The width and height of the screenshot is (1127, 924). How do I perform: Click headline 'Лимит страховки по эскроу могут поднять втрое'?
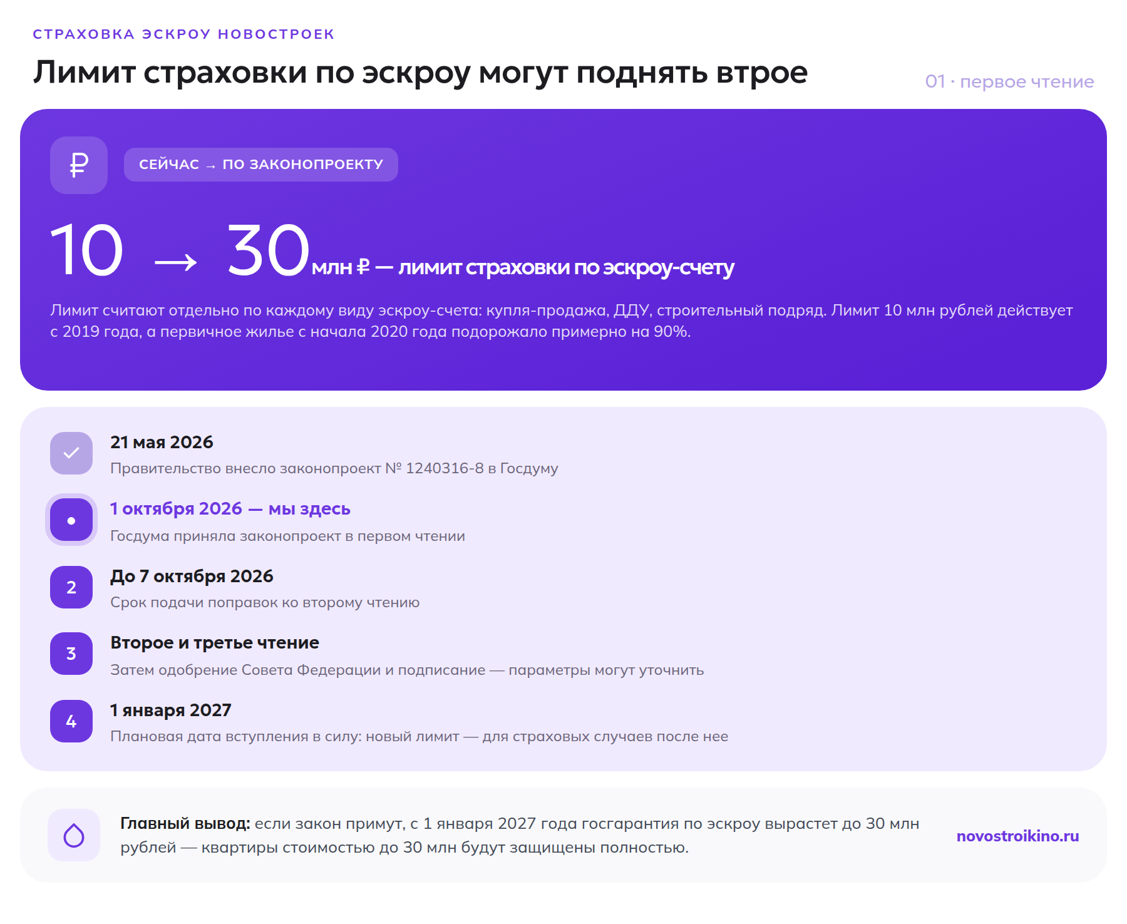point(420,73)
